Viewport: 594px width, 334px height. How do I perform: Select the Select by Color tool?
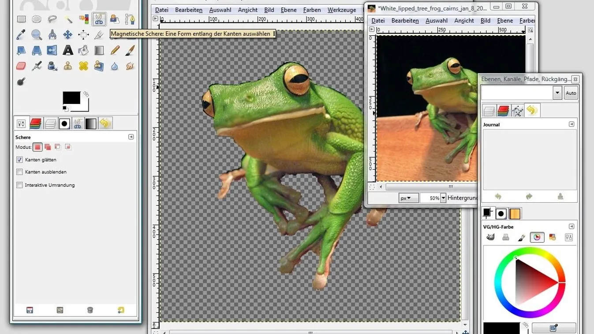(x=83, y=19)
